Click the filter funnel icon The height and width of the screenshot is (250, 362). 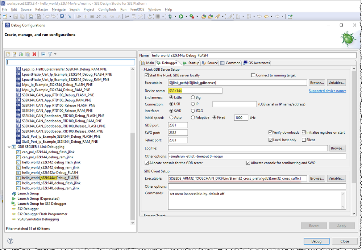click(x=50, y=54)
